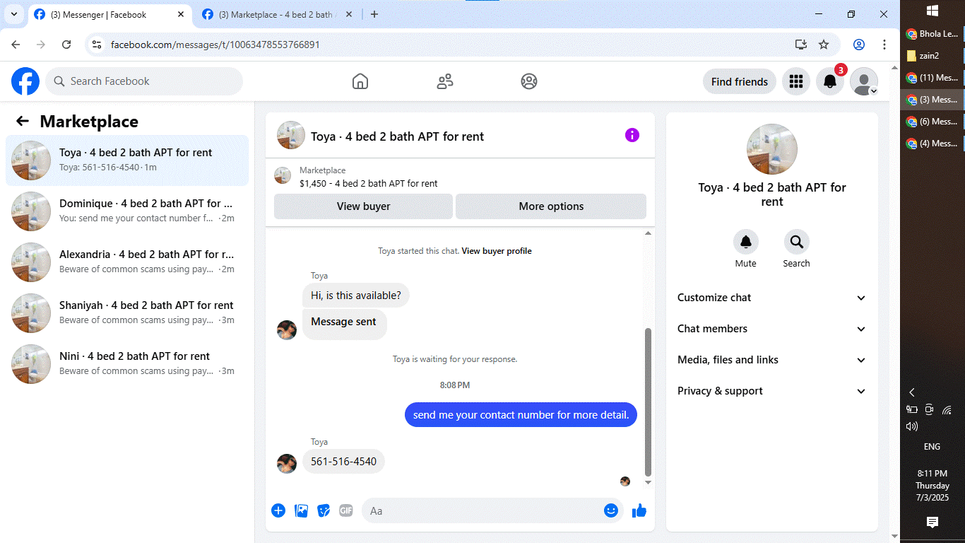Open the Chrome profile icon
The height and width of the screenshot is (543, 965).
(859, 45)
